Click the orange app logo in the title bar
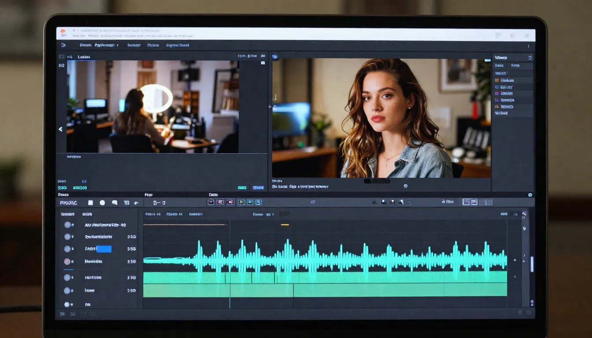 63,32
